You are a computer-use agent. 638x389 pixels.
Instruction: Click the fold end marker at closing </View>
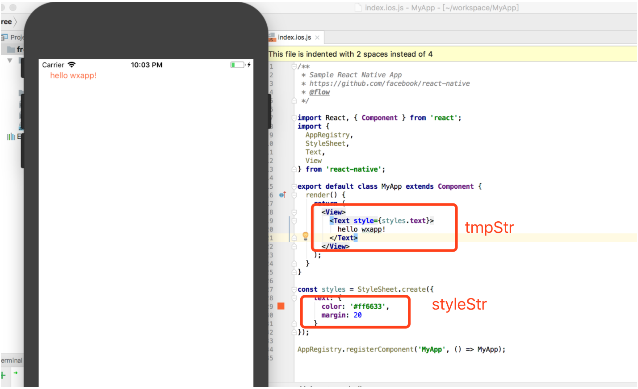(x=294, y=246)
